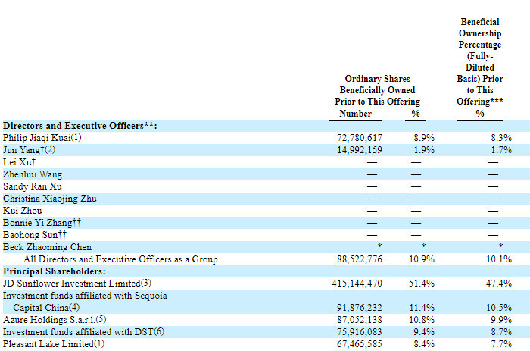Click the 11.4% Sequoia percentage
The width and height of the screenshot is (530, 351).
point(422,308)
